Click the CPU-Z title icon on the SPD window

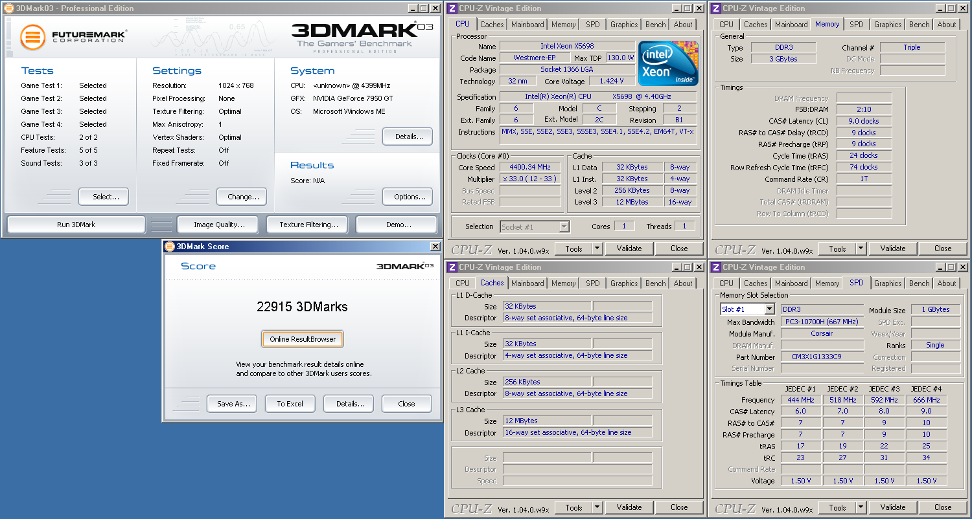715,267
